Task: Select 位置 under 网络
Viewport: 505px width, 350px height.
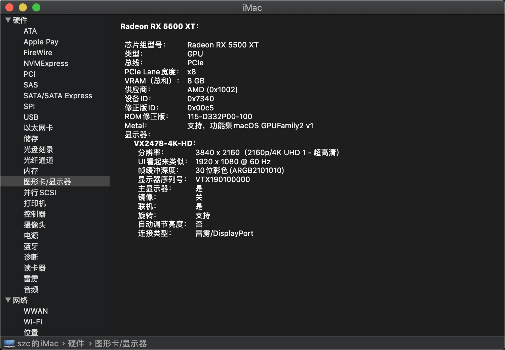Action: tap(31, 332)
